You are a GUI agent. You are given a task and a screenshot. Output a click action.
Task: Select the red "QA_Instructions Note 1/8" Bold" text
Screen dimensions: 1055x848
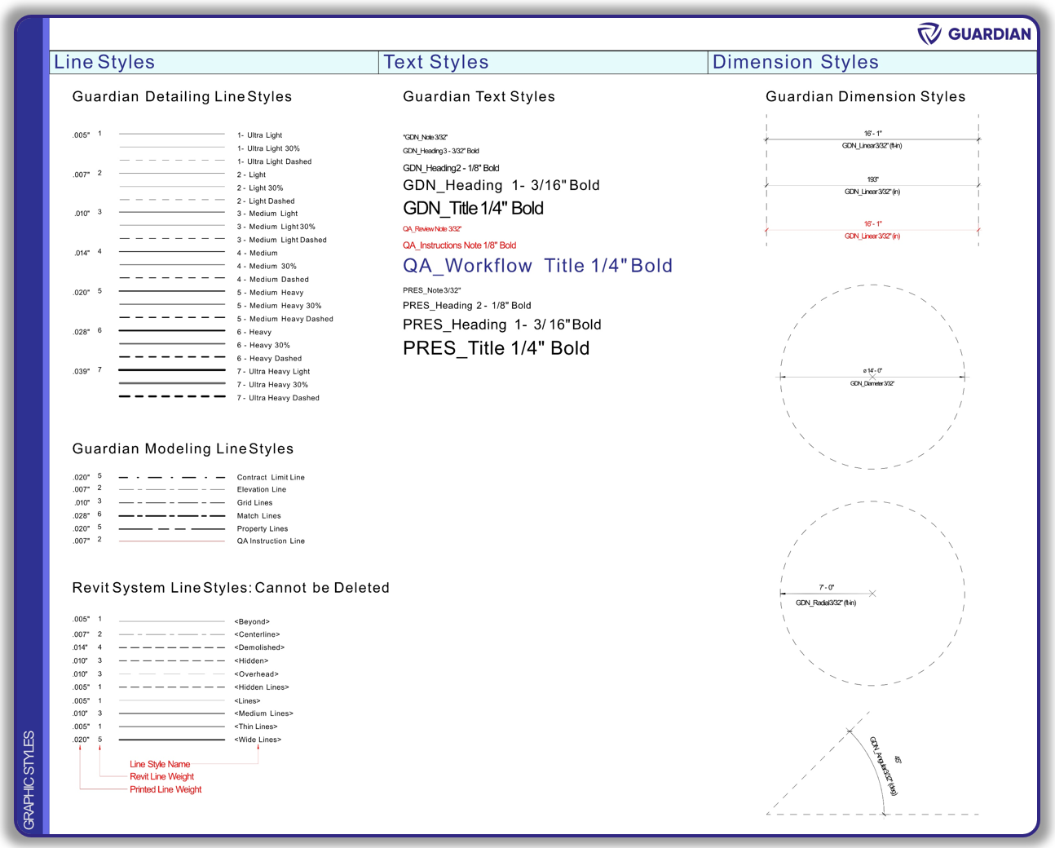click(x=459, y=245)
